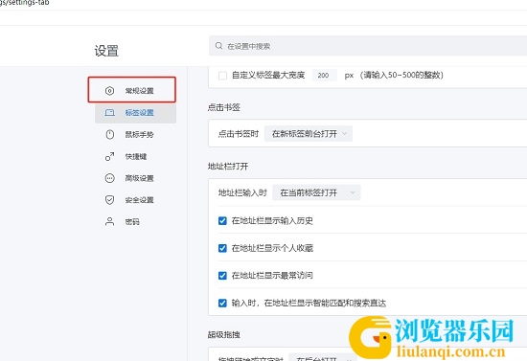Enable 自定义标签最大宽度 checkbox

[x=222, y=76]
